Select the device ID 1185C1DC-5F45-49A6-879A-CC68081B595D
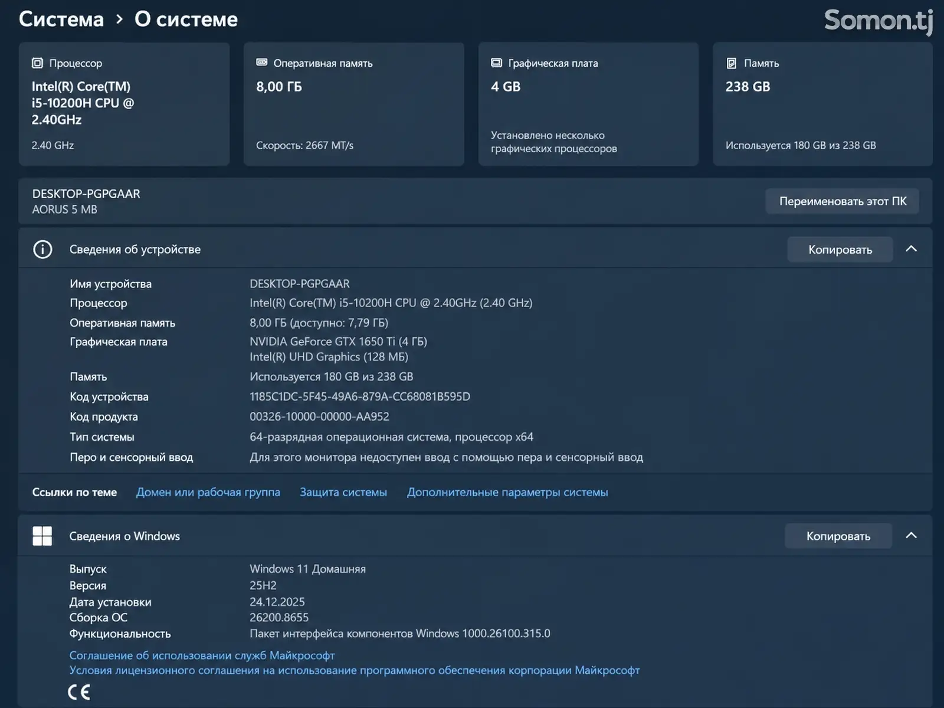Viewport: 944px width, 708px height. coord(360,396)
